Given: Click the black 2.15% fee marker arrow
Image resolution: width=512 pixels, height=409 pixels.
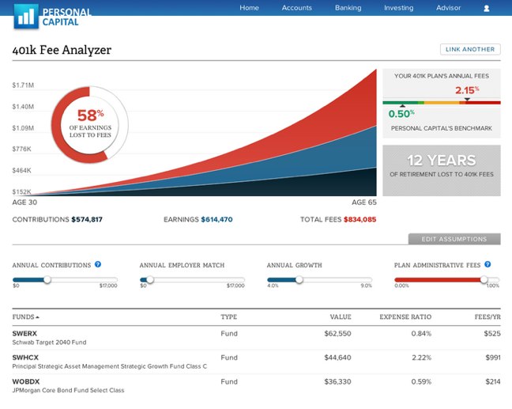Looking at the screenshot, I should 467,100.
